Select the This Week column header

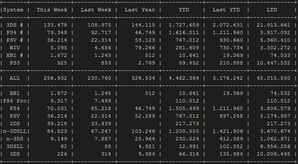click(52, 10)
